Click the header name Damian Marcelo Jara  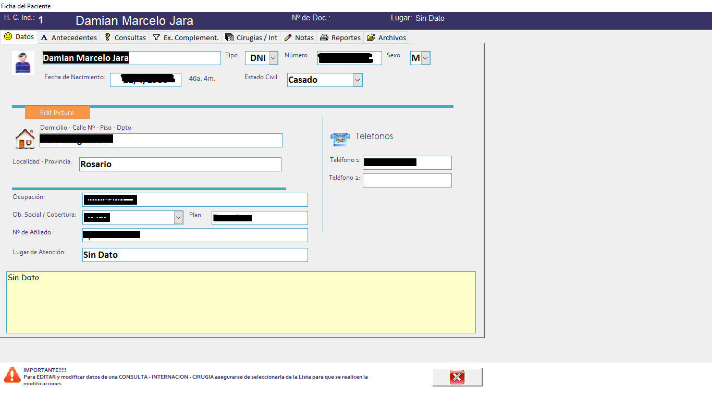click(134, 21)
